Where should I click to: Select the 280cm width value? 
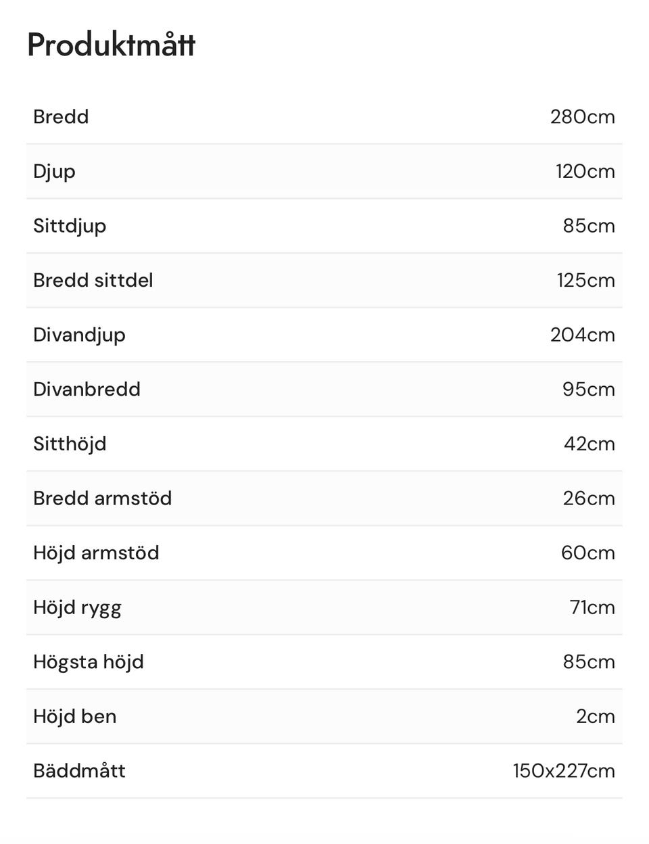(582, 116)
